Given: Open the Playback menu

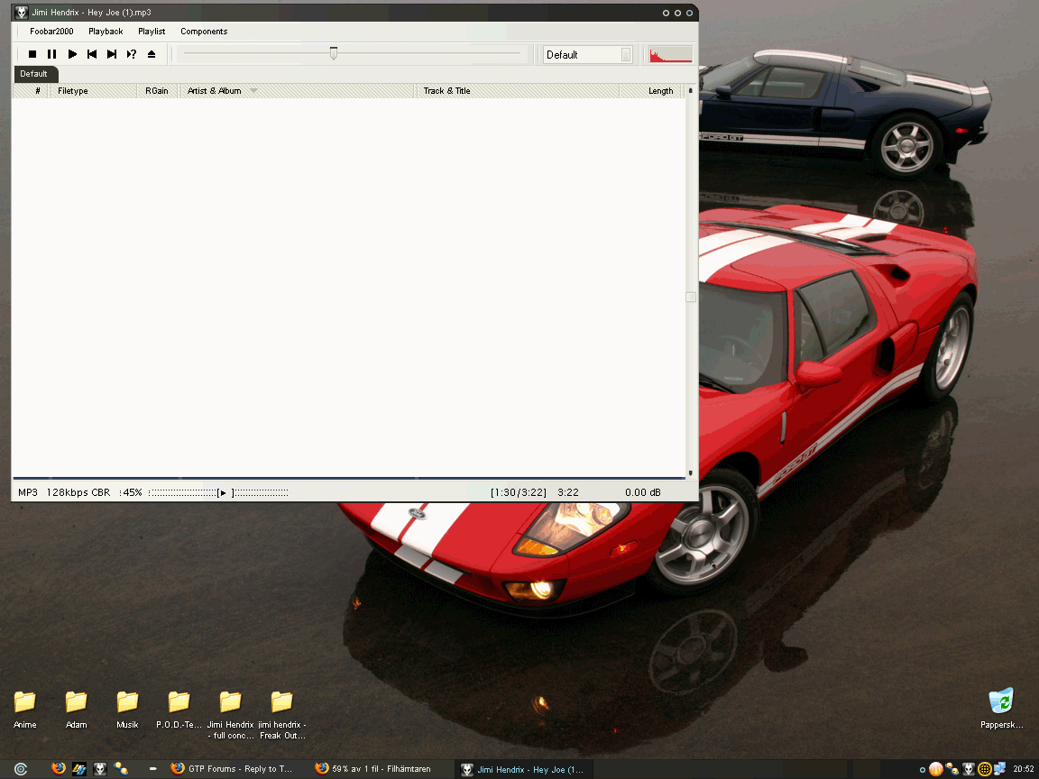Looking at the screenshot, I should tap(106, 32).
